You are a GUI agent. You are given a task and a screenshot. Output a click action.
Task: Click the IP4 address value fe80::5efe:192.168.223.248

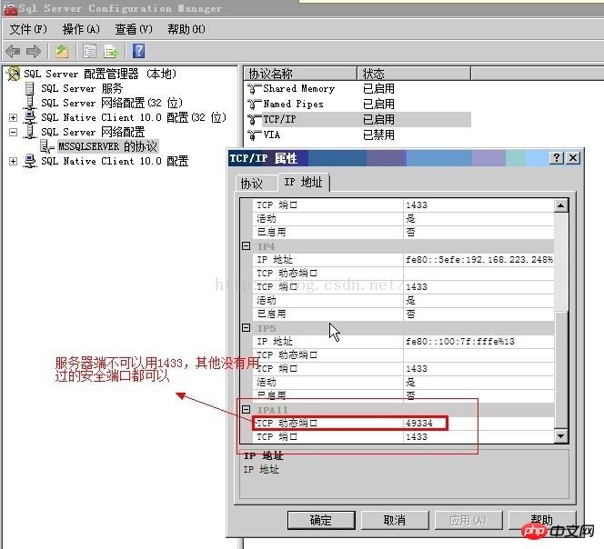coord(478,259)
